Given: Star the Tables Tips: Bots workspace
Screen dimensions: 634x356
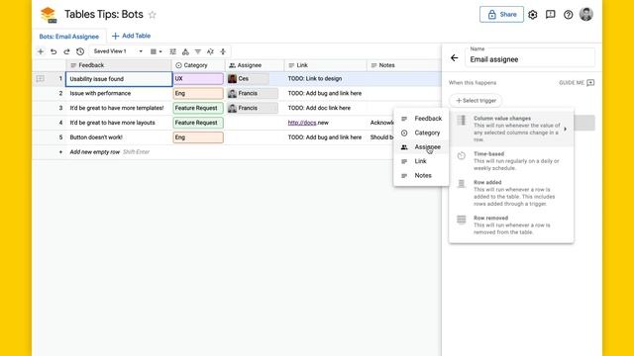Looking at the screenshot, I should pos(152,15).
